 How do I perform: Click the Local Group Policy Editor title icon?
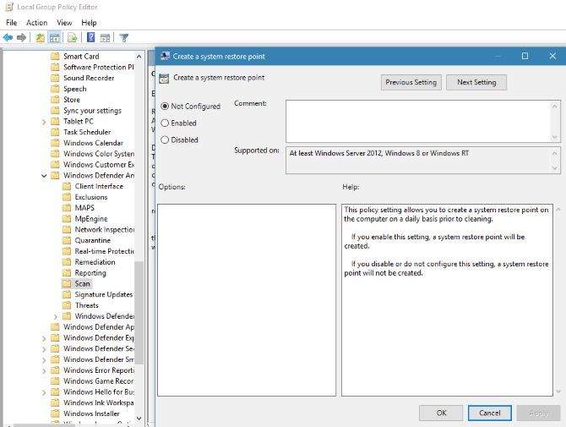point(9,7)
